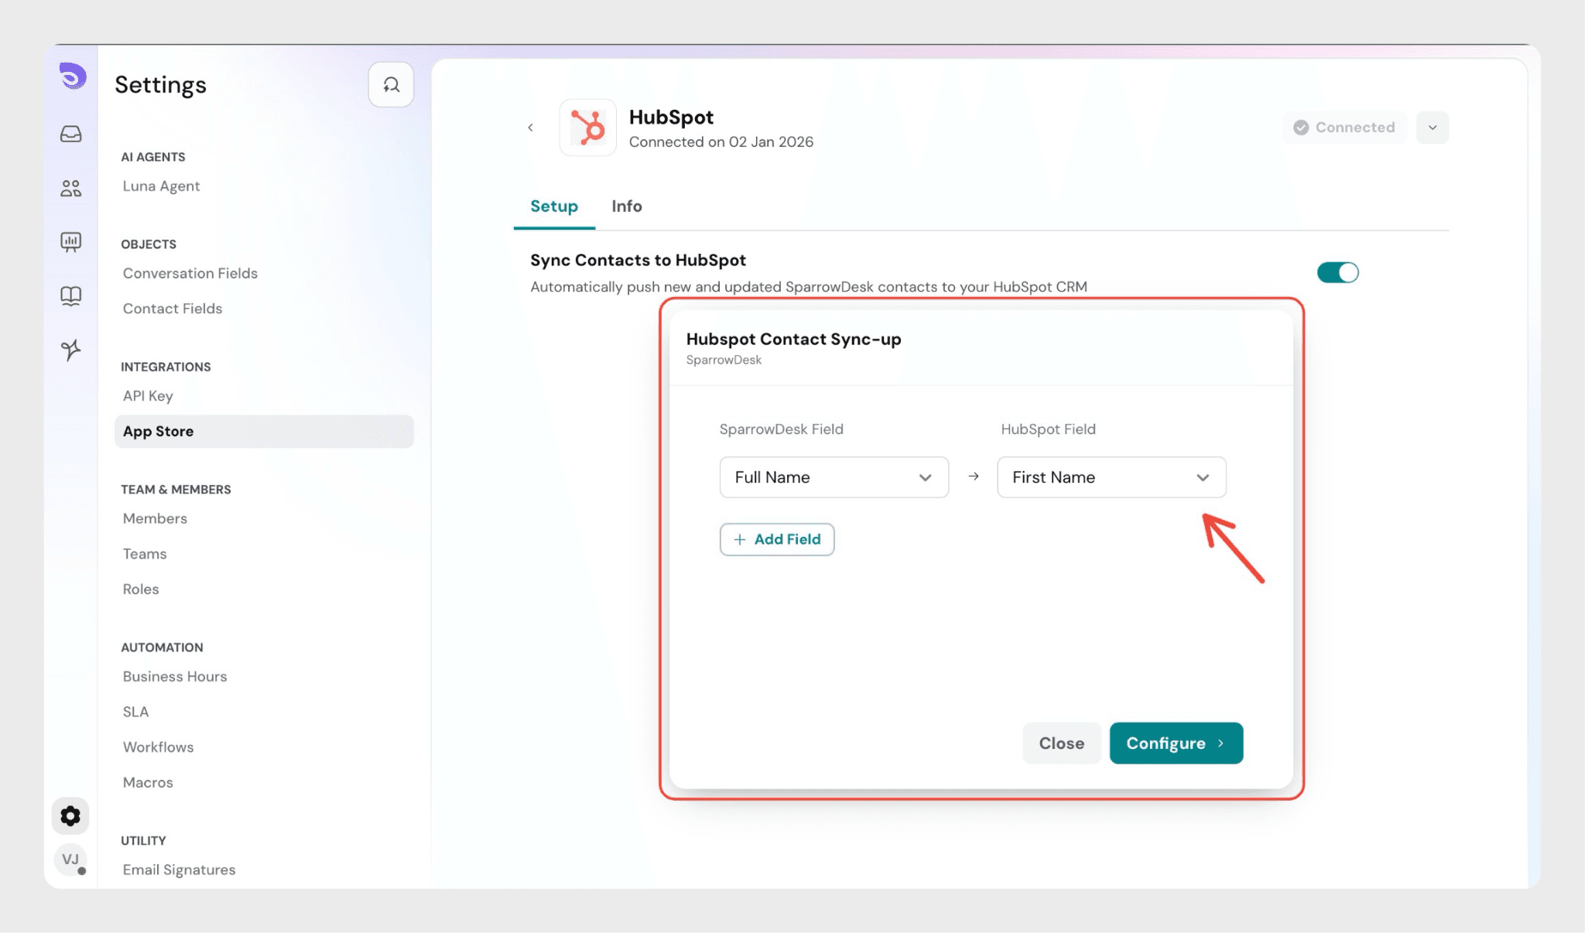Click the SparrowDesk logo at top left
The width and height of the screenshot is (1585, 933).
click(73, 76)
